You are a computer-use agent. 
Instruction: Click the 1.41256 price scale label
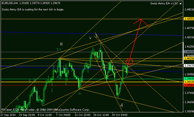pos(189,46)
